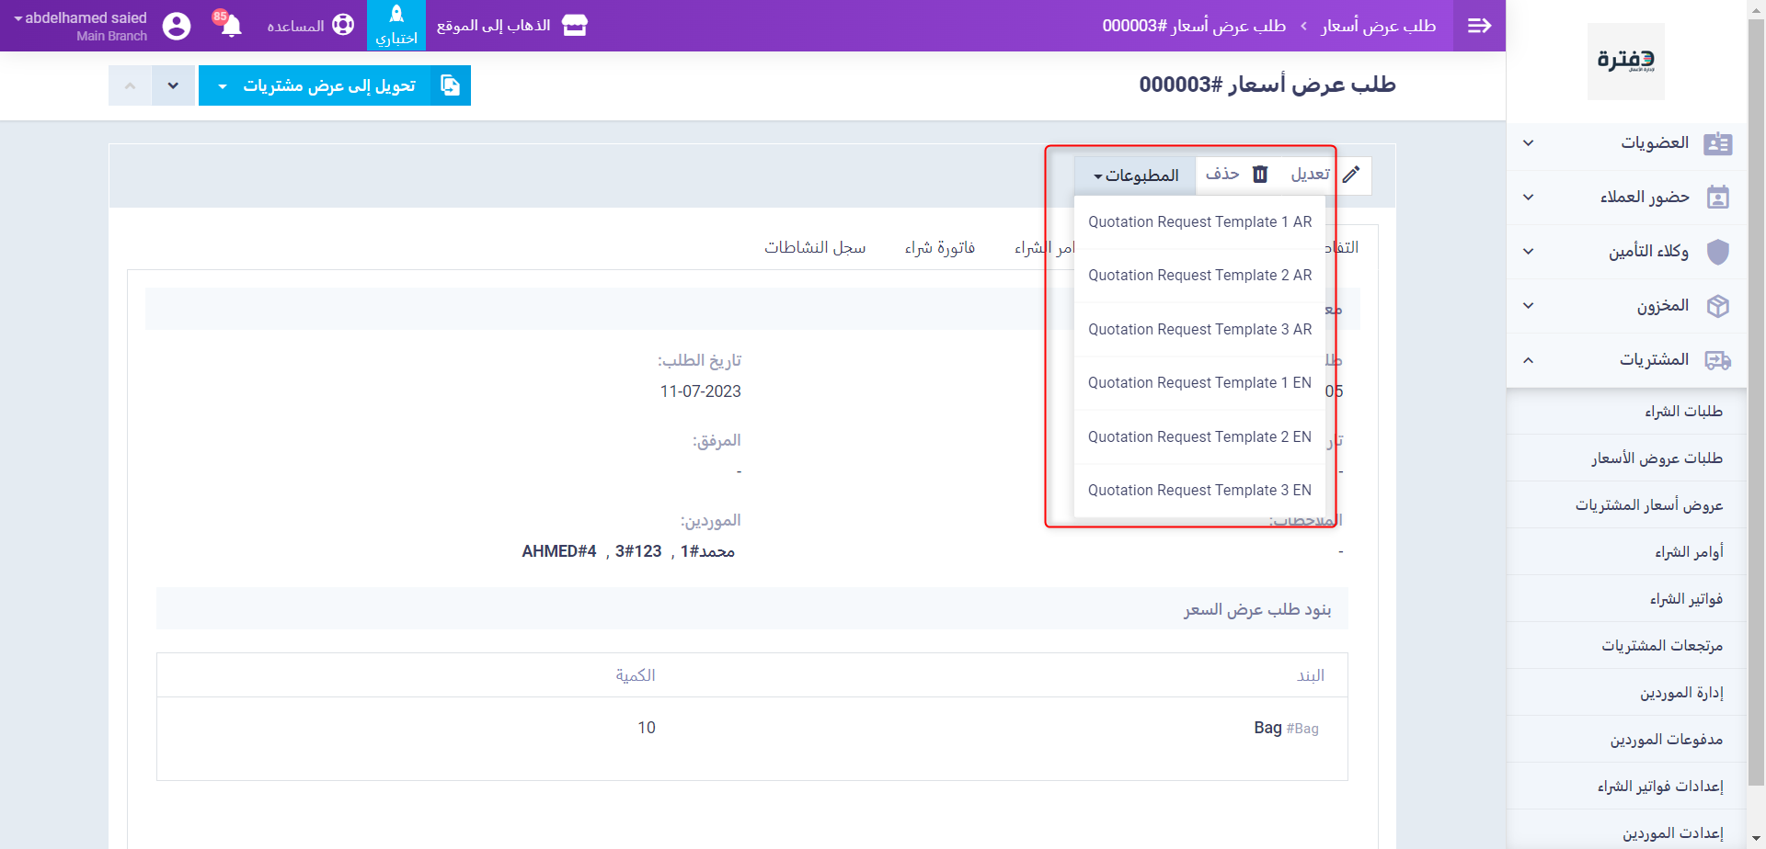Click the memberships ID card icon
The image size is (1766, 849).
coord(1717,143)
